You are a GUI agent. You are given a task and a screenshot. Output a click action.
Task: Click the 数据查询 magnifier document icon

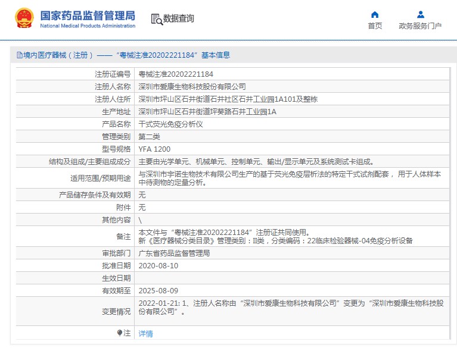click(156, 19)
